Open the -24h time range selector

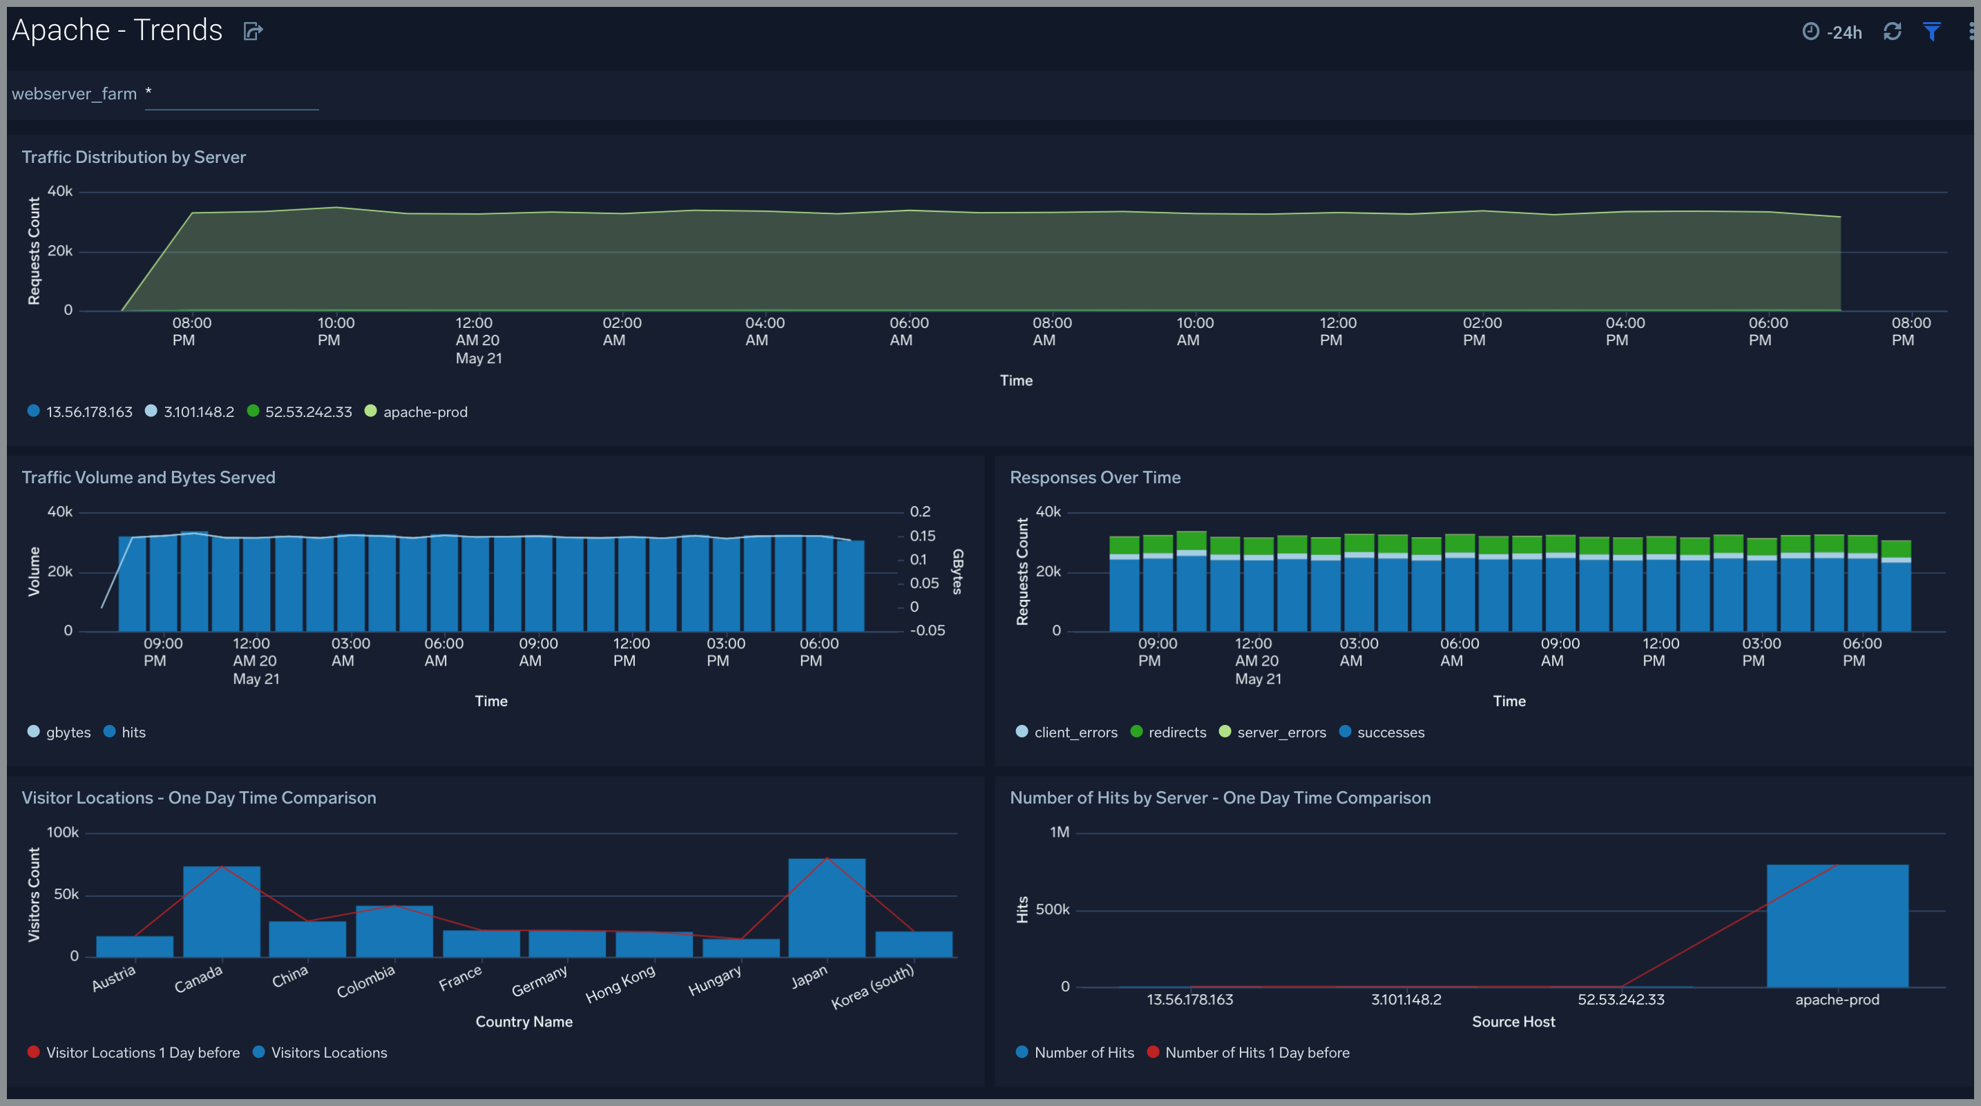tap(1844, 32)
